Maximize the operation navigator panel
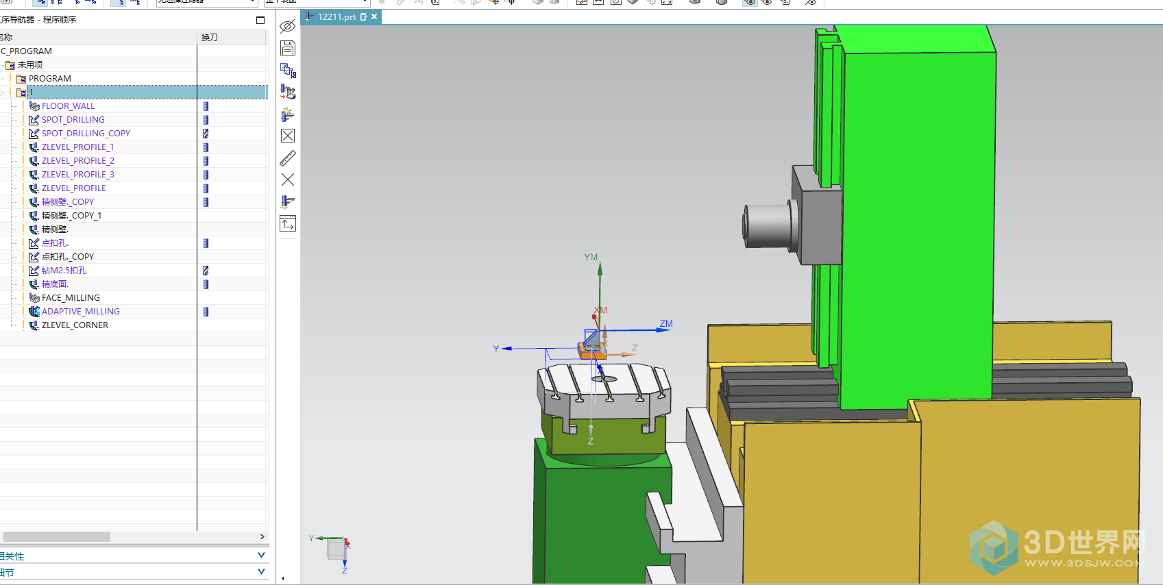The height and width of the screenshot is (585, 1163). [x=260, y=20]
